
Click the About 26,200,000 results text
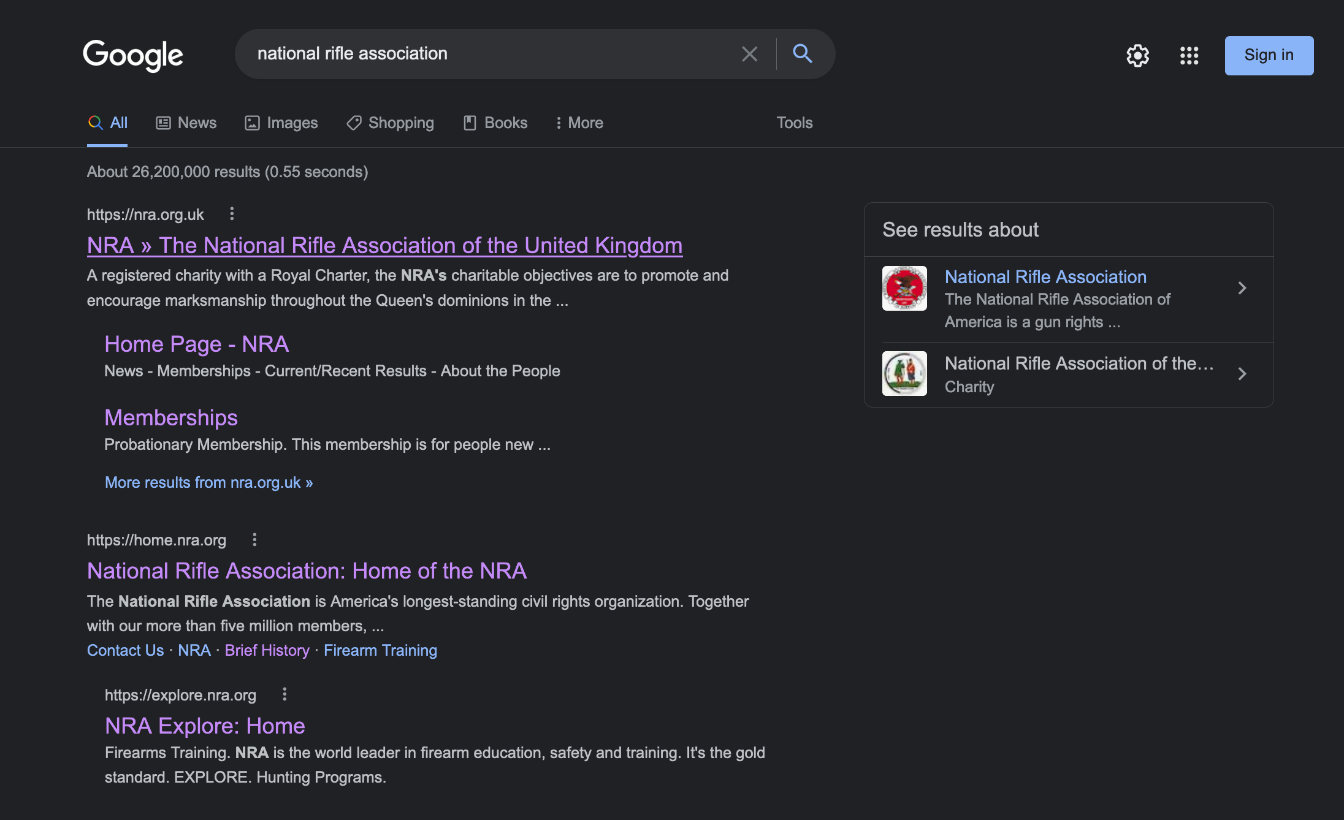[x=227, y=172]
